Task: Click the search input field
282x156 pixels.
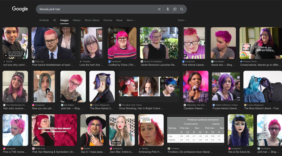Action: click(x=96, y=9)
